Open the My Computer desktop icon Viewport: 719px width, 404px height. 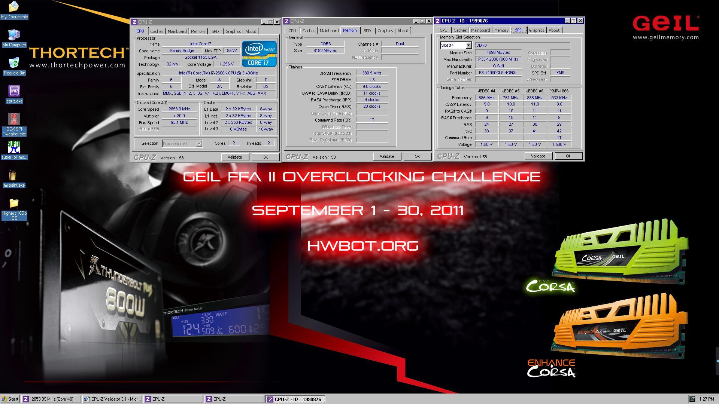(14, 38)
